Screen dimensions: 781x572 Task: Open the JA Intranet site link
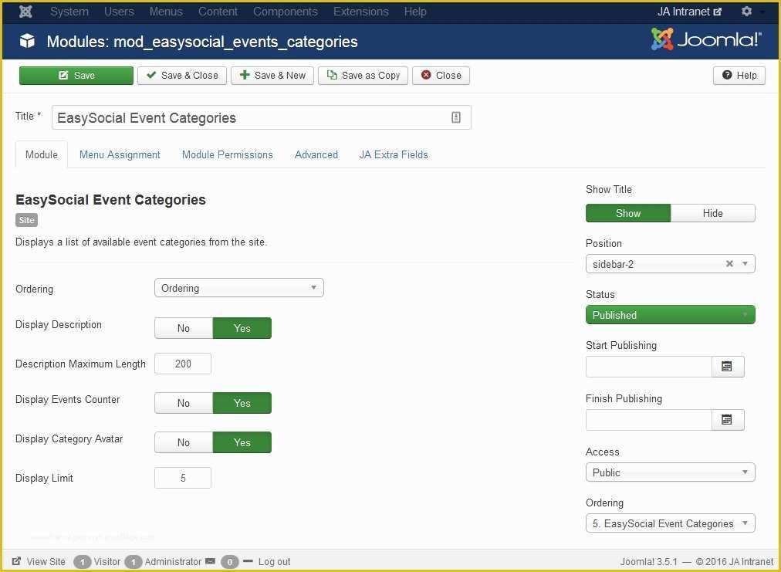689,12
